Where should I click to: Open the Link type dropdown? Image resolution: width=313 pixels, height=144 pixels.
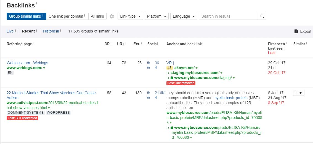coord(130,16)
